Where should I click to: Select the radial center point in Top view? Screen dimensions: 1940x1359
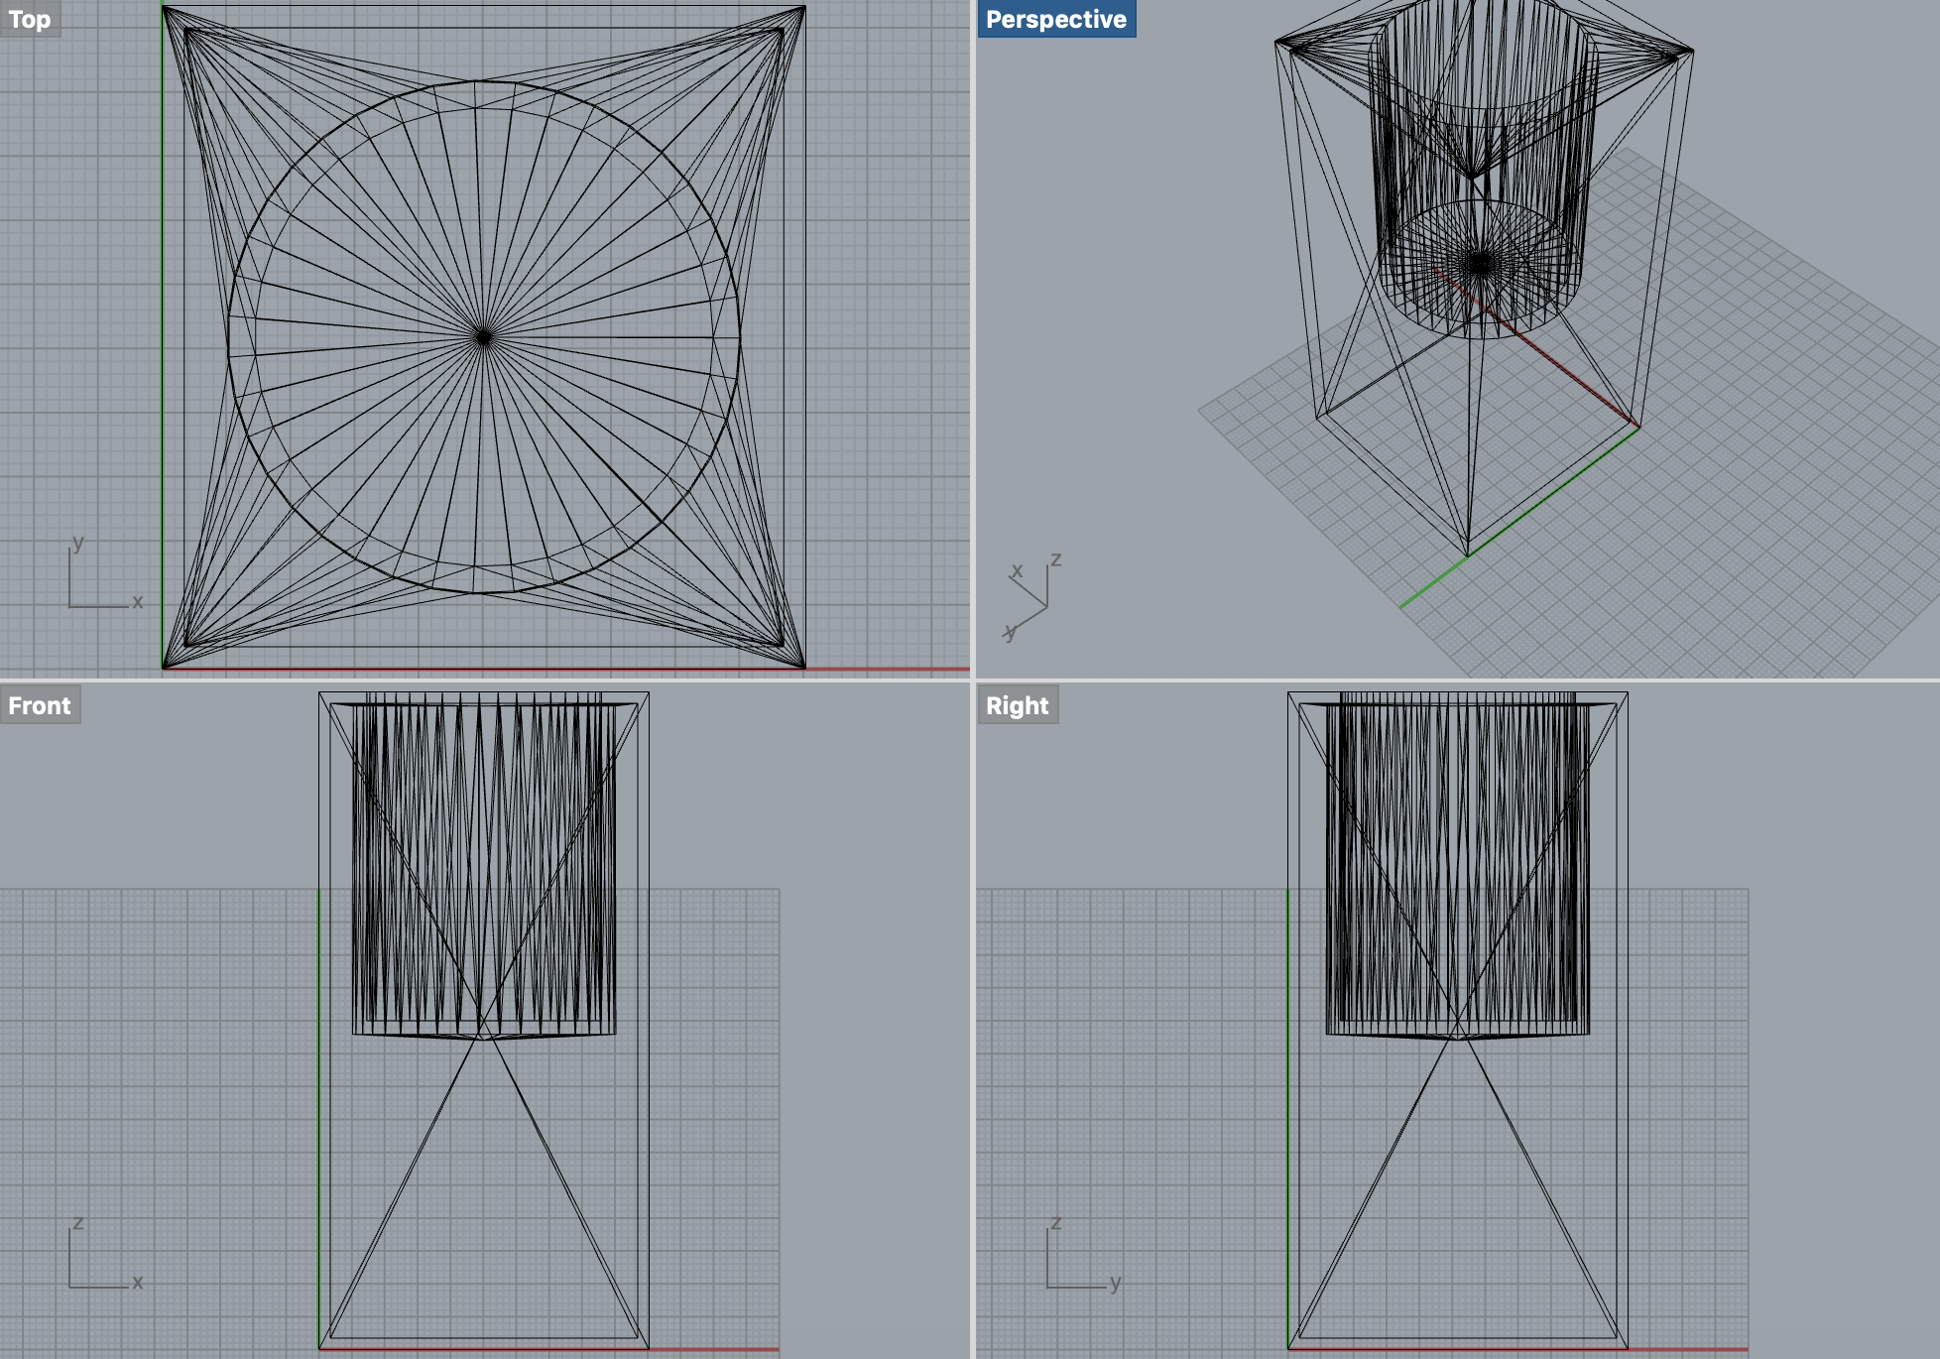pos(484,337)
